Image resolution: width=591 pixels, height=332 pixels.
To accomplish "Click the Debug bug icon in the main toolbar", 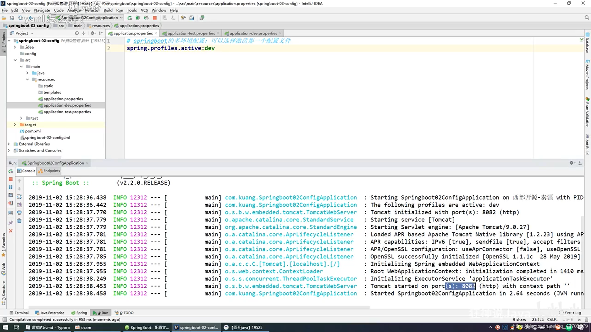I will click(x=138, y=18).
